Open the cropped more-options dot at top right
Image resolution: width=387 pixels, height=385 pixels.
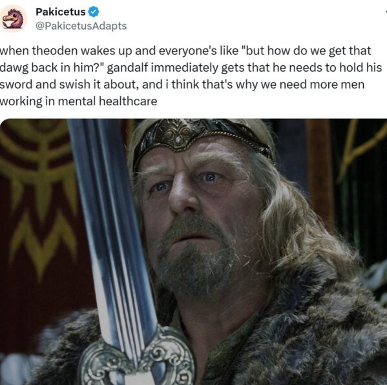(x=386, y=12)
